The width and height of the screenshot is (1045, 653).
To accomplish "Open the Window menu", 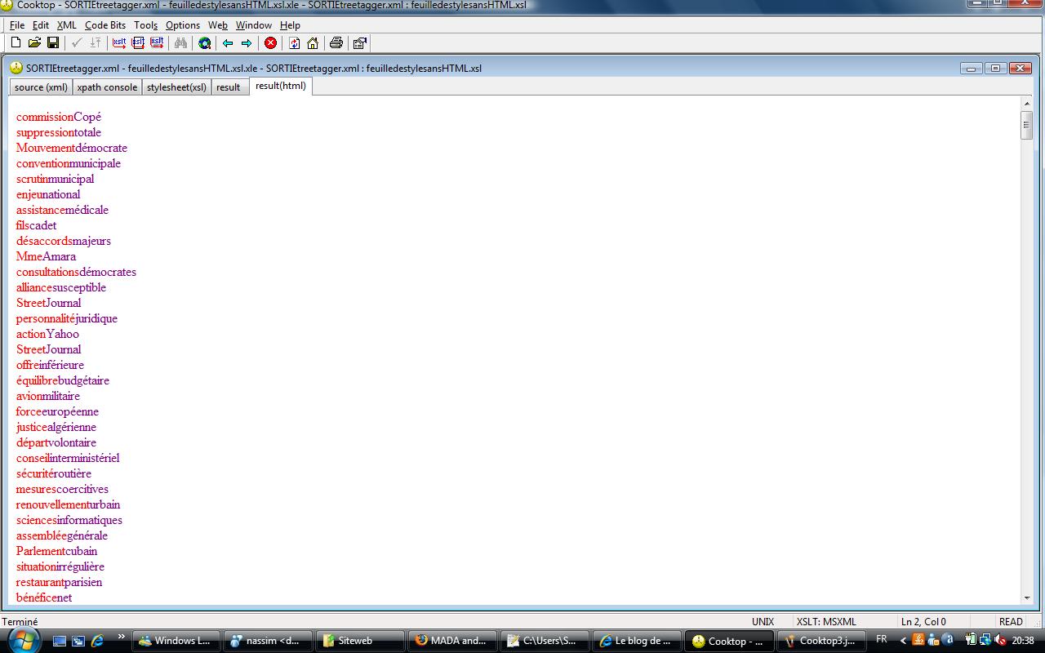I will point(254,25).
